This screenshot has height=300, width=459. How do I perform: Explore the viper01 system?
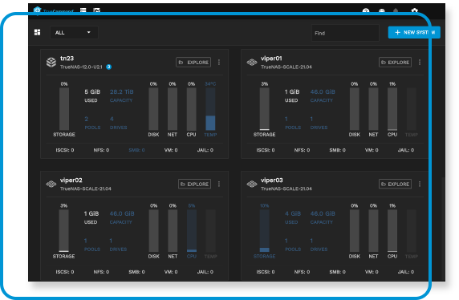pos(395,62)
